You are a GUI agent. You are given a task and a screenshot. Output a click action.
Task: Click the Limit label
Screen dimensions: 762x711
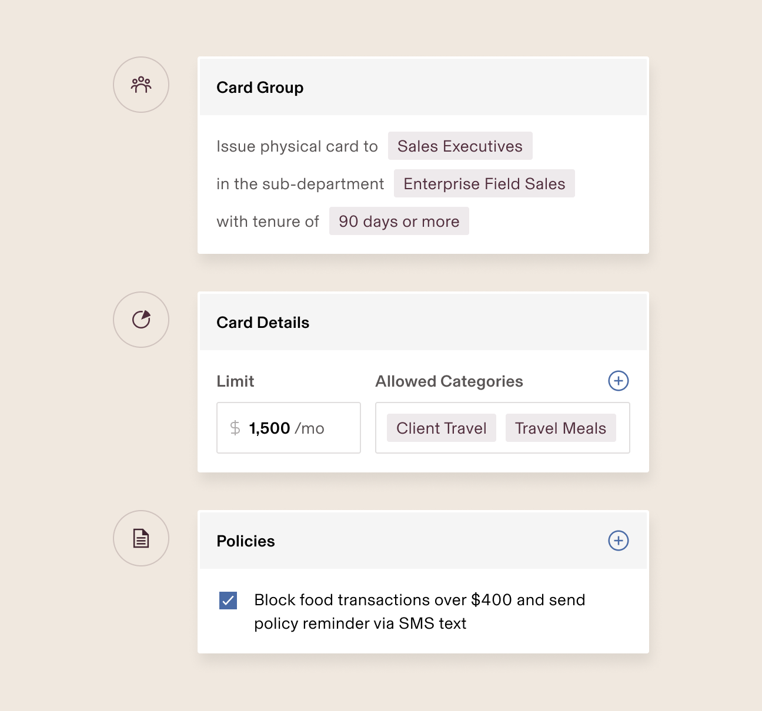pos(235,381)
